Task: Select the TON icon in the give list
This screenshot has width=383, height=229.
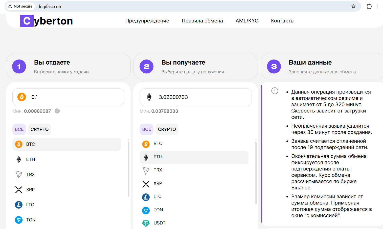Action: (19, 220)
